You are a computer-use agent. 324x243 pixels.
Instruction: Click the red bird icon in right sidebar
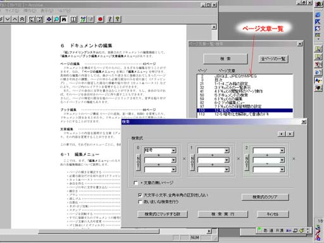pos(318,64)
